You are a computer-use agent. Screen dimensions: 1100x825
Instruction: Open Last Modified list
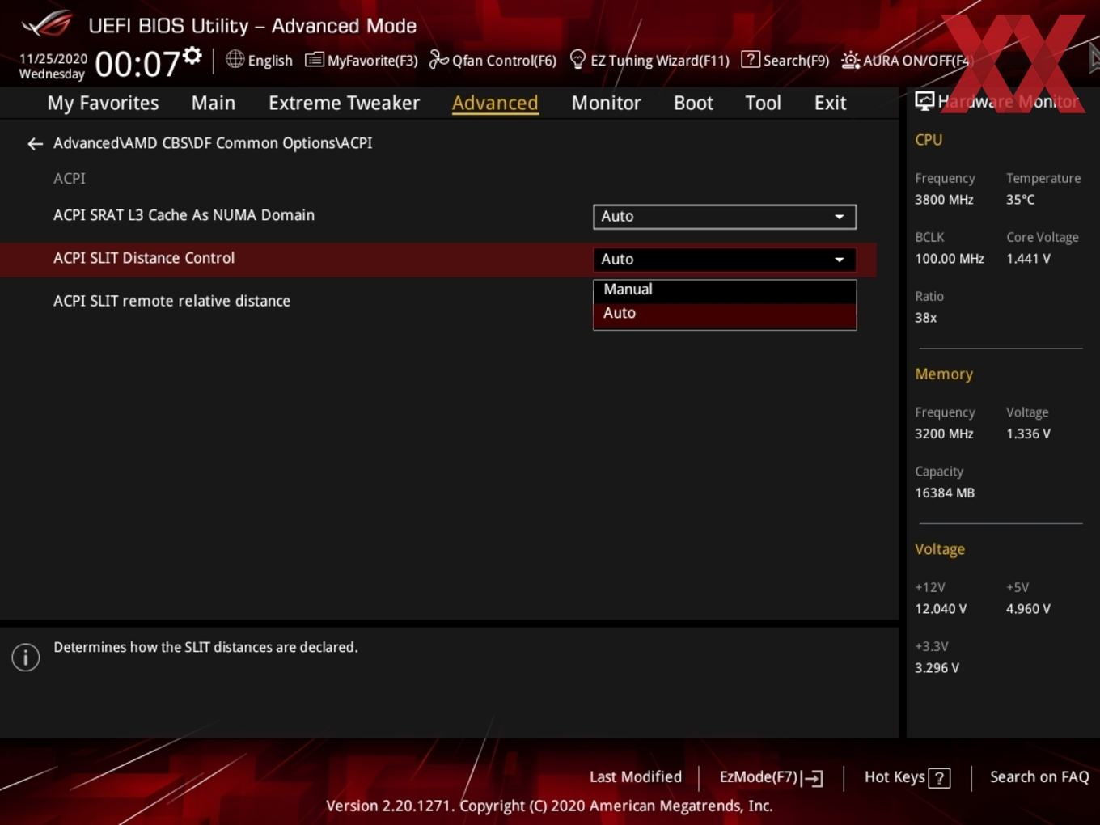point(636,777)
